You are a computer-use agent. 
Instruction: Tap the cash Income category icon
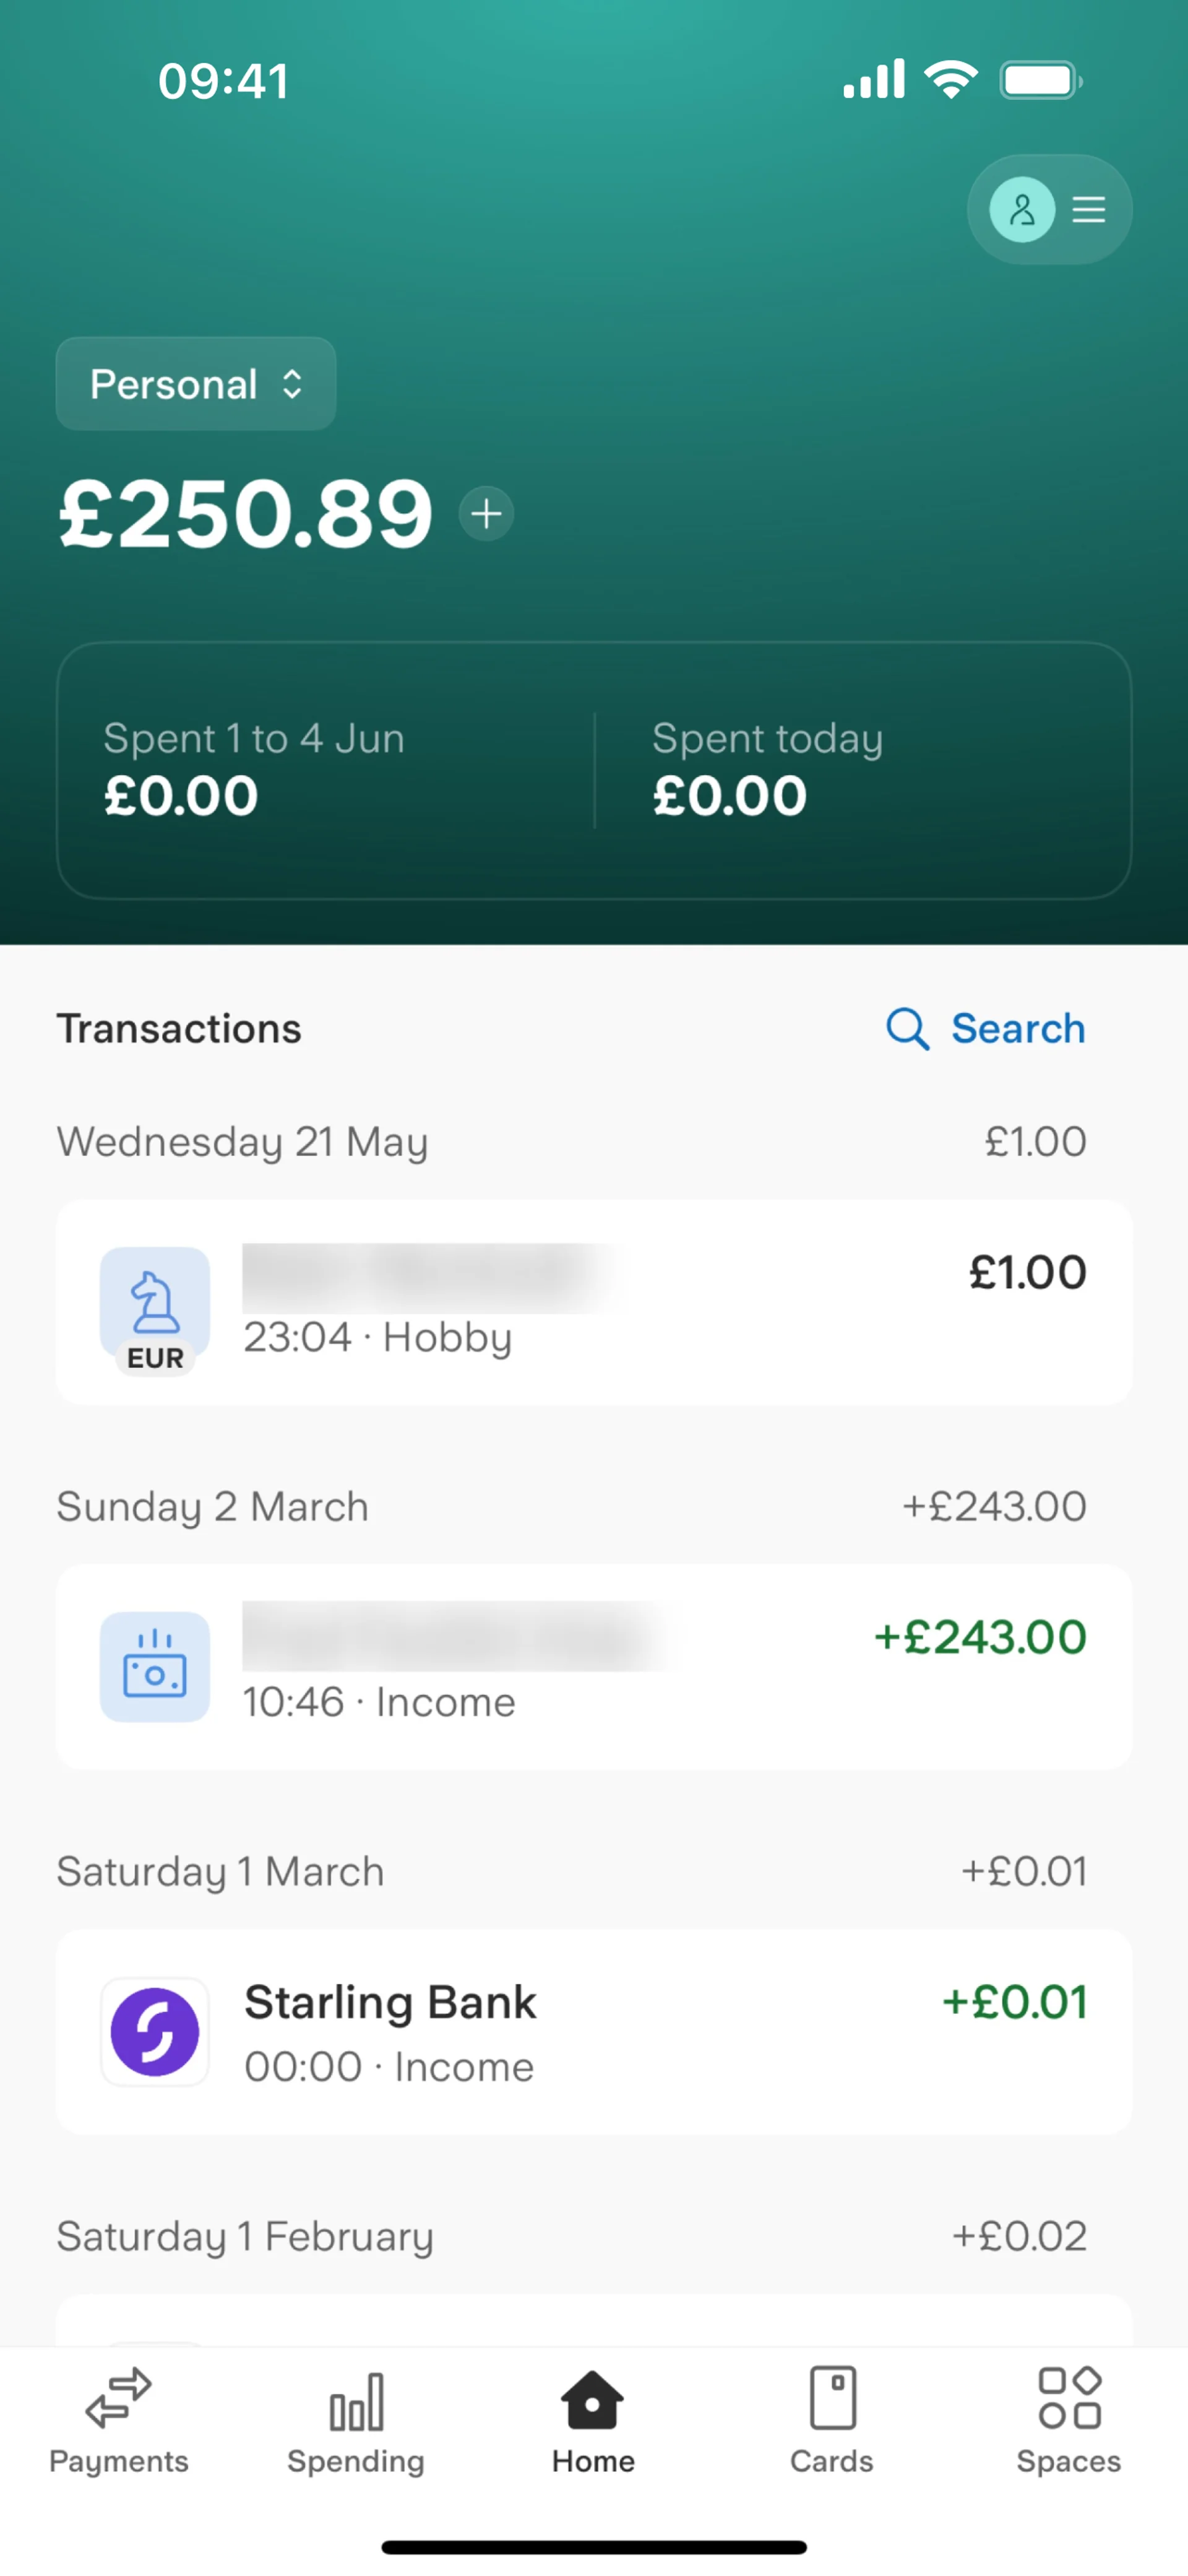[x=155, y=1666]
